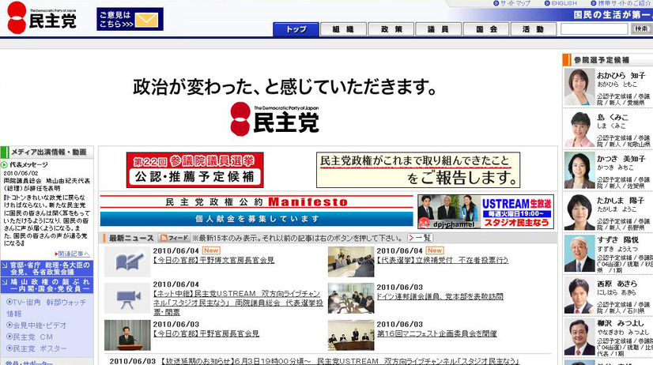
Task: Open the 第16回マニフェスト企画委員会 thumbnail
Action: tap(351, 335)
